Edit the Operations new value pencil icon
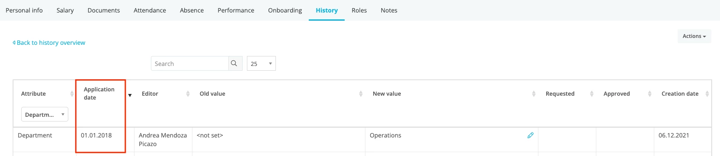The height and width of the screenshot is (156, 720). [x=530, y=135]
